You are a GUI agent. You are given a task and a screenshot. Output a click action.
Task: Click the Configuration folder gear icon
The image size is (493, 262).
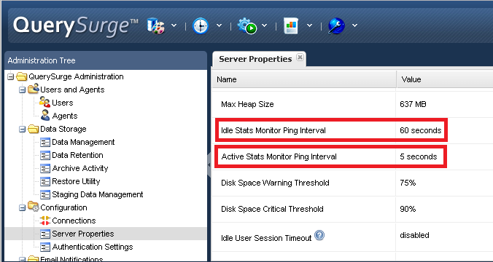[x=34, y=207]
